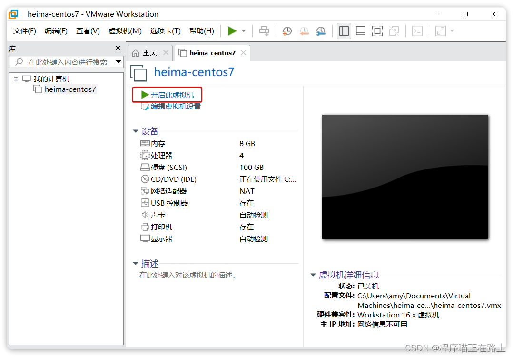The image size is (513, 357).
Task: Enter full screen mode via toolbar icon
Action: click(x=377, y=30)
